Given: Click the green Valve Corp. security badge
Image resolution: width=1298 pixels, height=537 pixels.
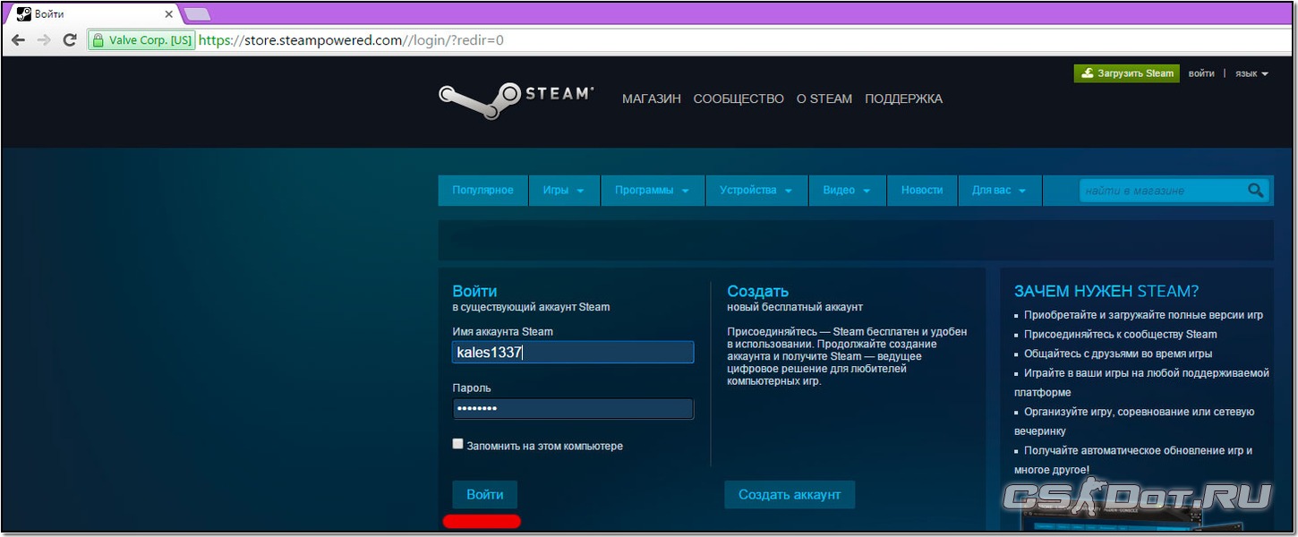Looking at the screenshot, I should (141, 40).
